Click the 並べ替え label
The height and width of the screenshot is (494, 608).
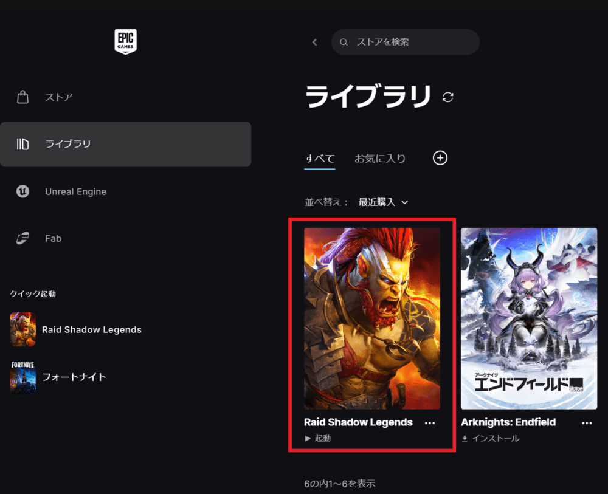click(326, 202)
